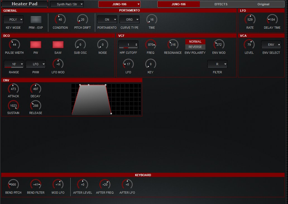The height and width of the screenshot is (204, 288).
Task: Click the envelope attack peak handle
Action: pyautogui.click(x=80, y=85)
